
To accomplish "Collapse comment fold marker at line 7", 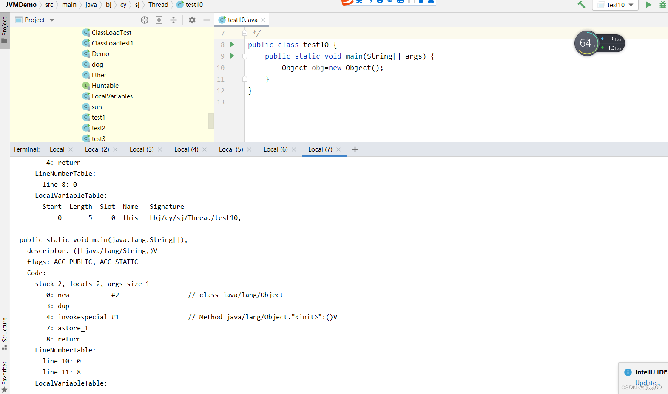I will (244, 33).
